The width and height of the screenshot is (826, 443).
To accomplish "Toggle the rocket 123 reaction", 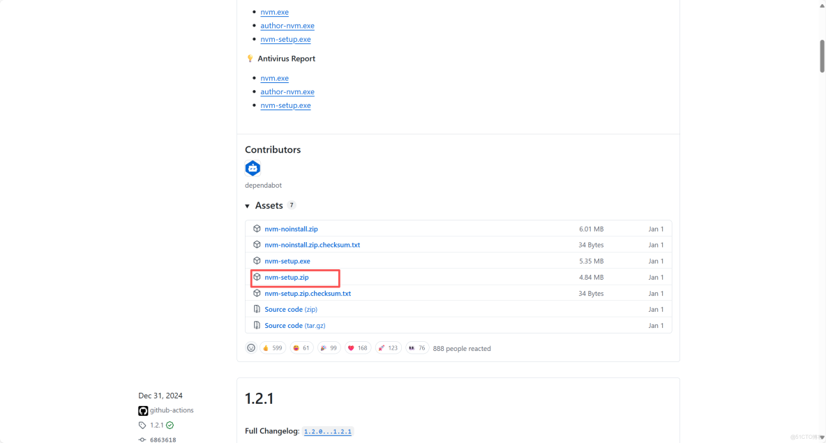I will pos(388,347).
